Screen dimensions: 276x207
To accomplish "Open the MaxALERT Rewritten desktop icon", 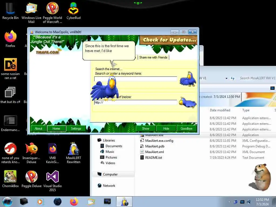I will [73, 153].
